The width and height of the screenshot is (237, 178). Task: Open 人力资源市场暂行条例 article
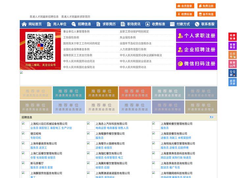(x=133, y=49)
